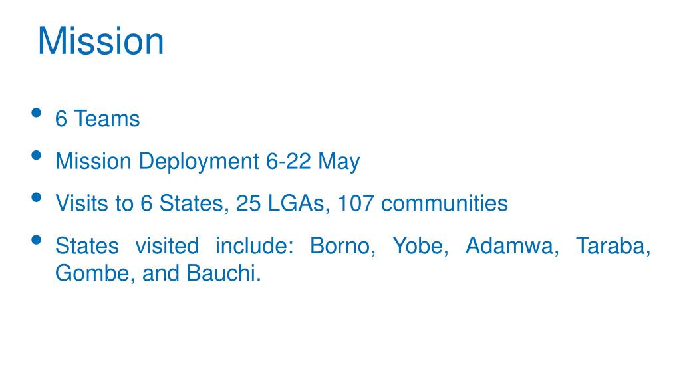Image resolution: width=681 pixels, height=383 pixels.
Task: Click the word "include:" in the fourth bullet
Action: pyautogui.click(x=255, y=246)
